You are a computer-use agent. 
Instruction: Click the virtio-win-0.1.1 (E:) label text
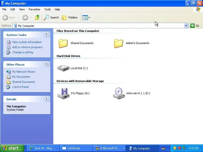[x=138, y=93]
